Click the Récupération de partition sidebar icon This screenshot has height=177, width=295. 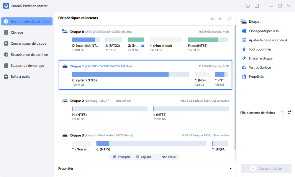[x=6, y=54]
